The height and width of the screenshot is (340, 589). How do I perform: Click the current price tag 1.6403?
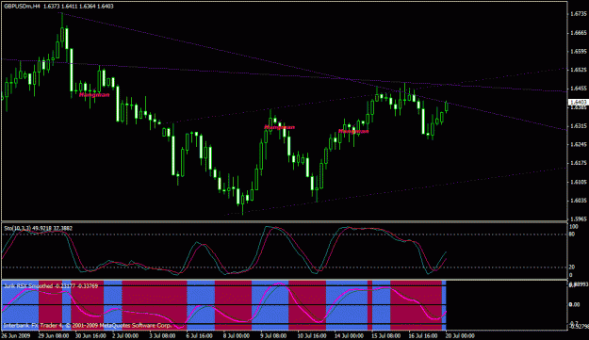(578, 102)
